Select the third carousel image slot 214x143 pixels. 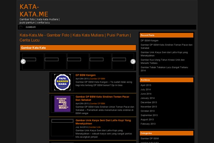78,61
